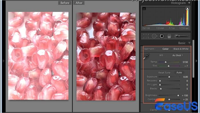Open the WB As Shot dropdown
200x113 pixels.
[177, 55]
